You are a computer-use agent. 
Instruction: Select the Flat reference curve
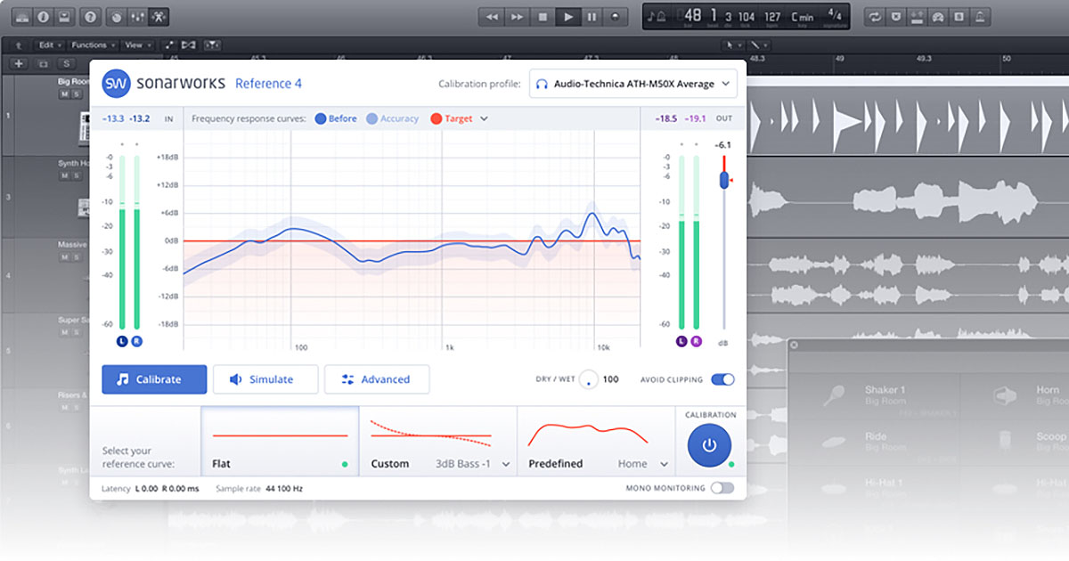click(280, 442)
